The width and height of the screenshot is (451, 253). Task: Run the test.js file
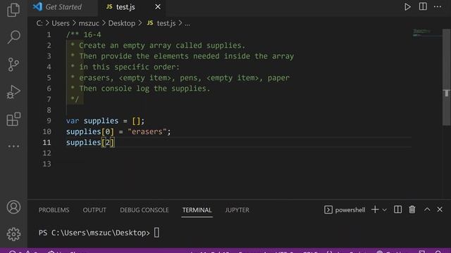click(x=407, y=7)
